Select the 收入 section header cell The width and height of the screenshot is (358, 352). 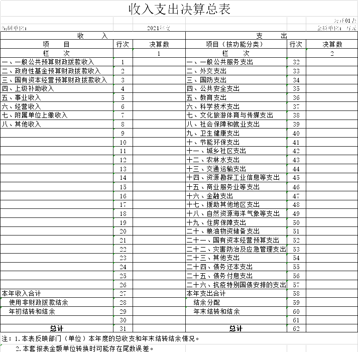coord(93,36)
